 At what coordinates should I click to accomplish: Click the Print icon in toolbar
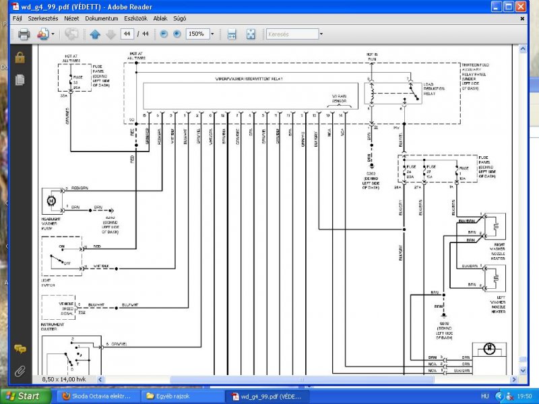tap(24, 34)
